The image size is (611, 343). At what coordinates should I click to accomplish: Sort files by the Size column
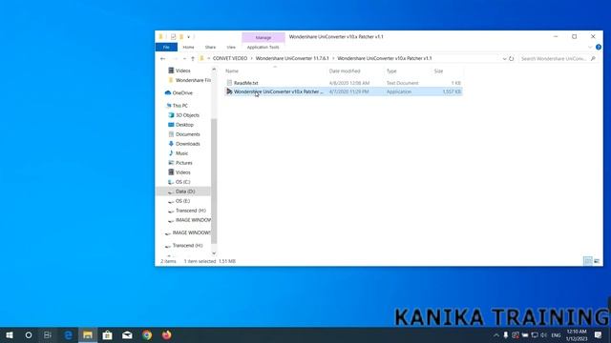click(439, 71)
